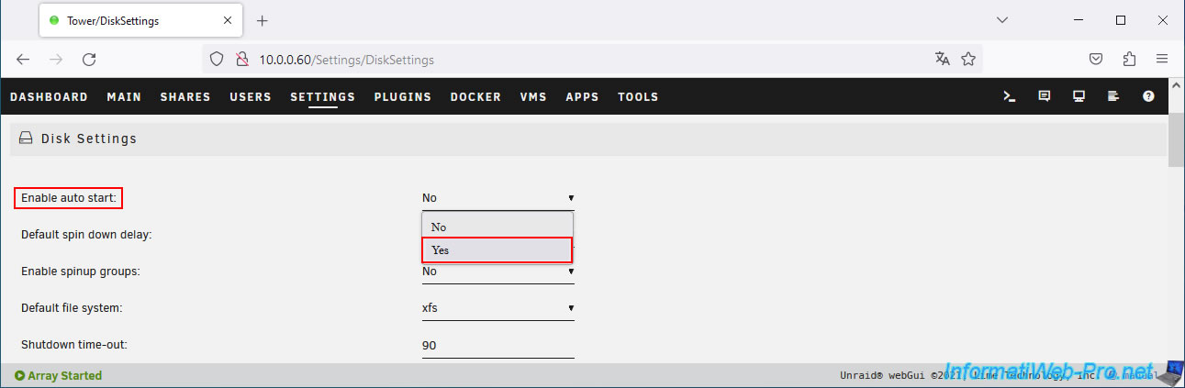The width and height of the screenshot is (1185, 388).
Task: Open the Plugins menu item
Action: click(x=402, y=96)
